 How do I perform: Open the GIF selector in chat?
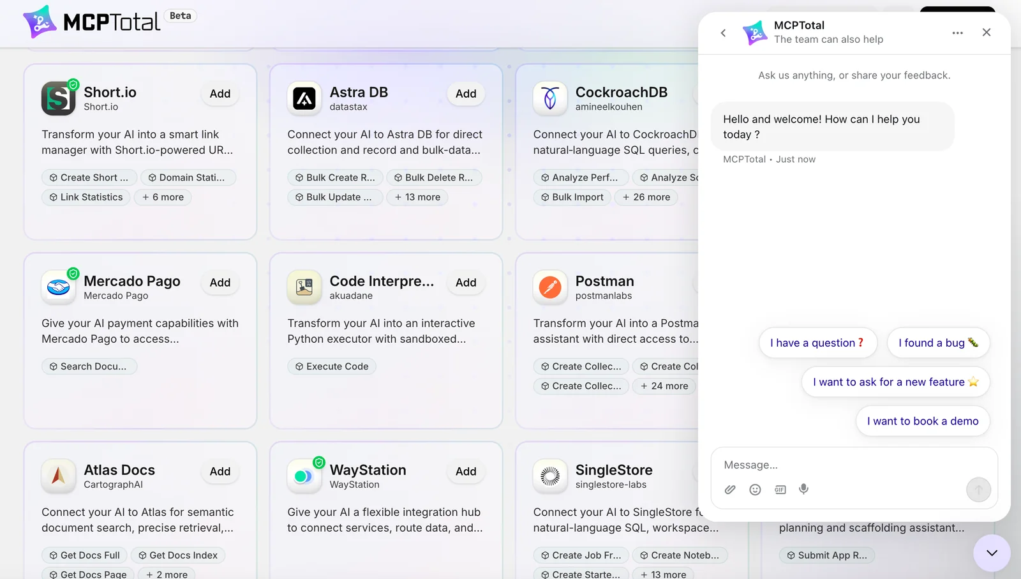780,490
